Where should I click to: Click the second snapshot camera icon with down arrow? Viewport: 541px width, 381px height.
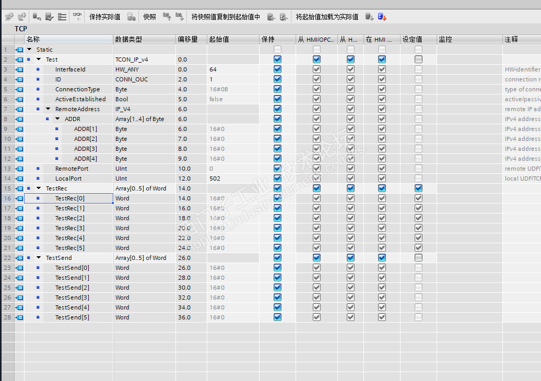point(180,16)
